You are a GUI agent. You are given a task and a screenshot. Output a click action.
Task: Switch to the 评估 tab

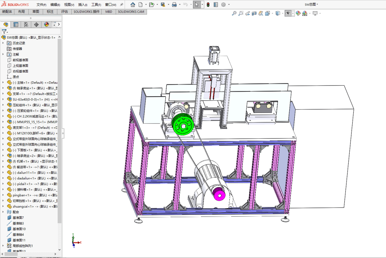pos(64,12)
